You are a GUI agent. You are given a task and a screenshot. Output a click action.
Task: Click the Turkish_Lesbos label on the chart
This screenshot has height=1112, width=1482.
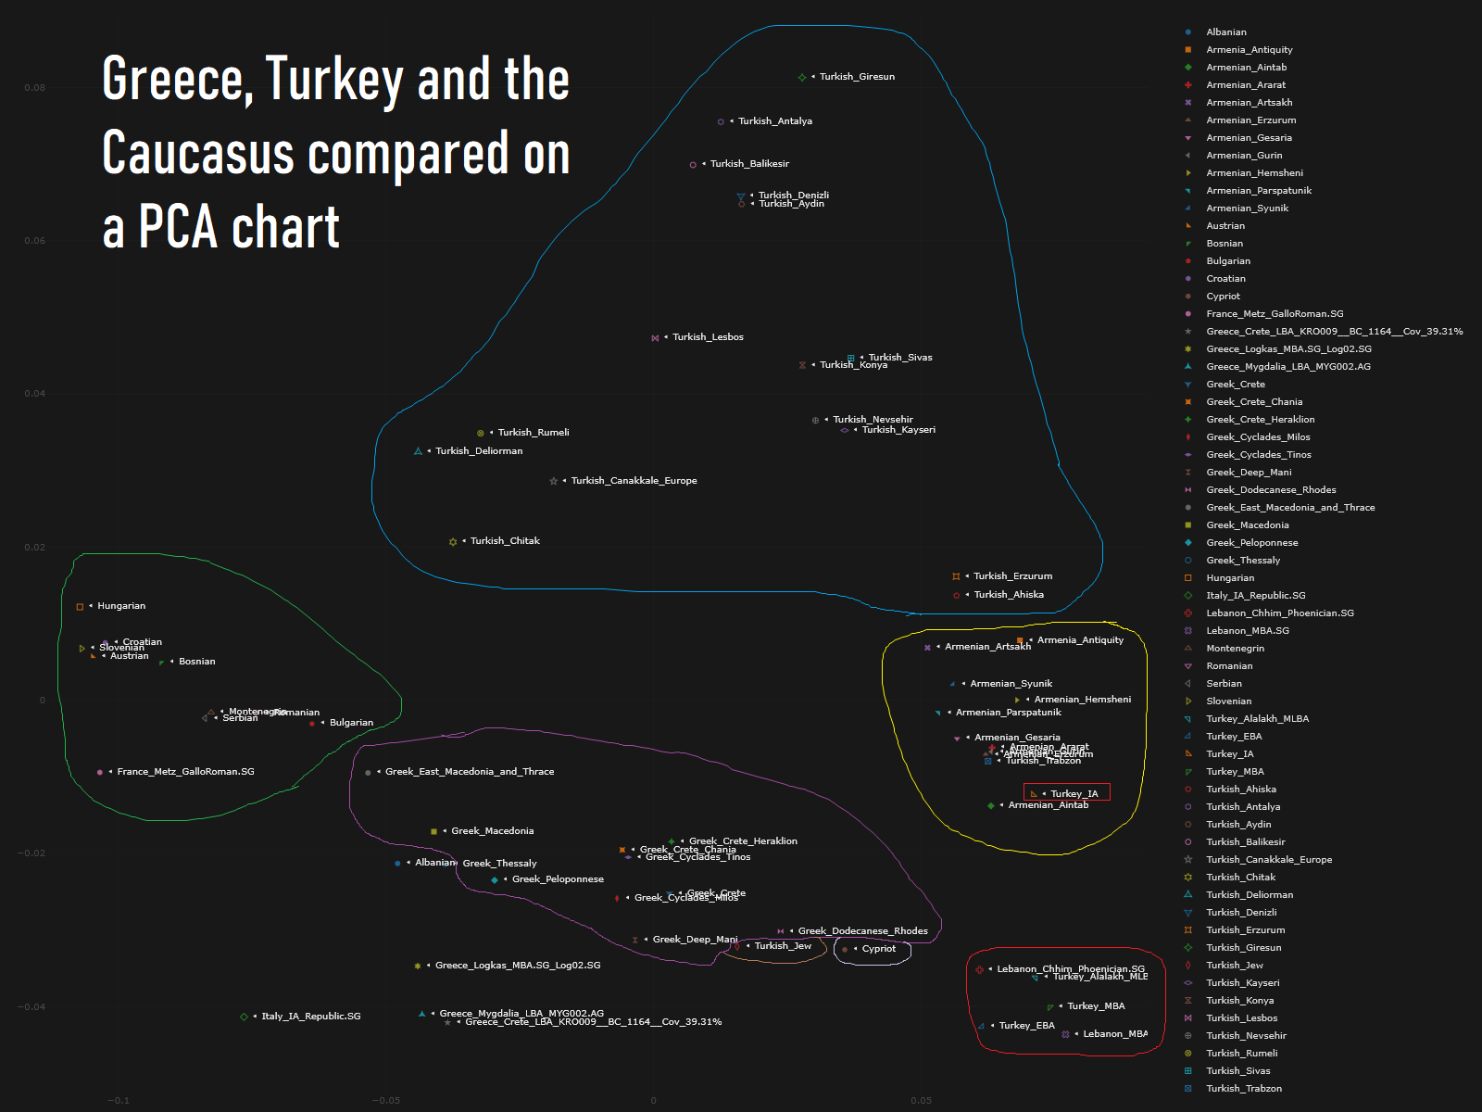[x=708, y=337]
